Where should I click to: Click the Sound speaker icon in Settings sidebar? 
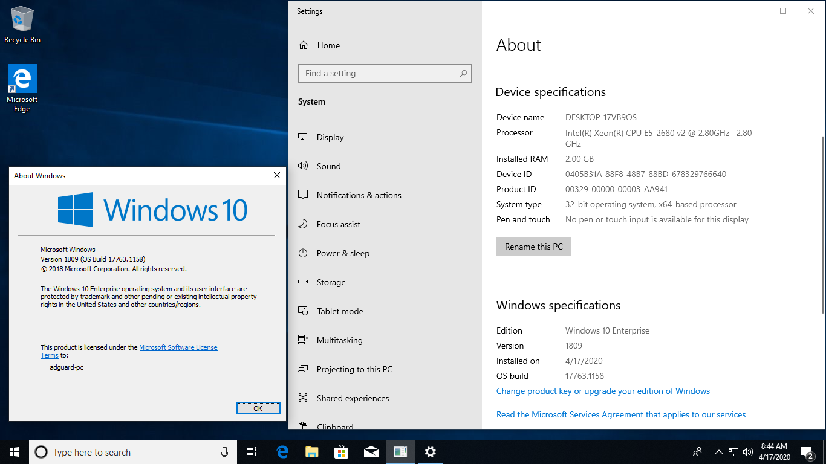coord(304,166)
